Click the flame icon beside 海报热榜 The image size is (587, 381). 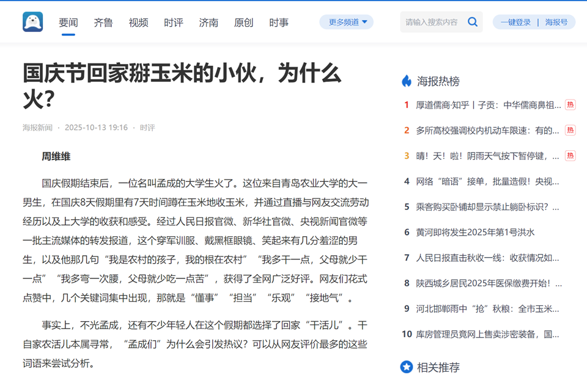407,81
